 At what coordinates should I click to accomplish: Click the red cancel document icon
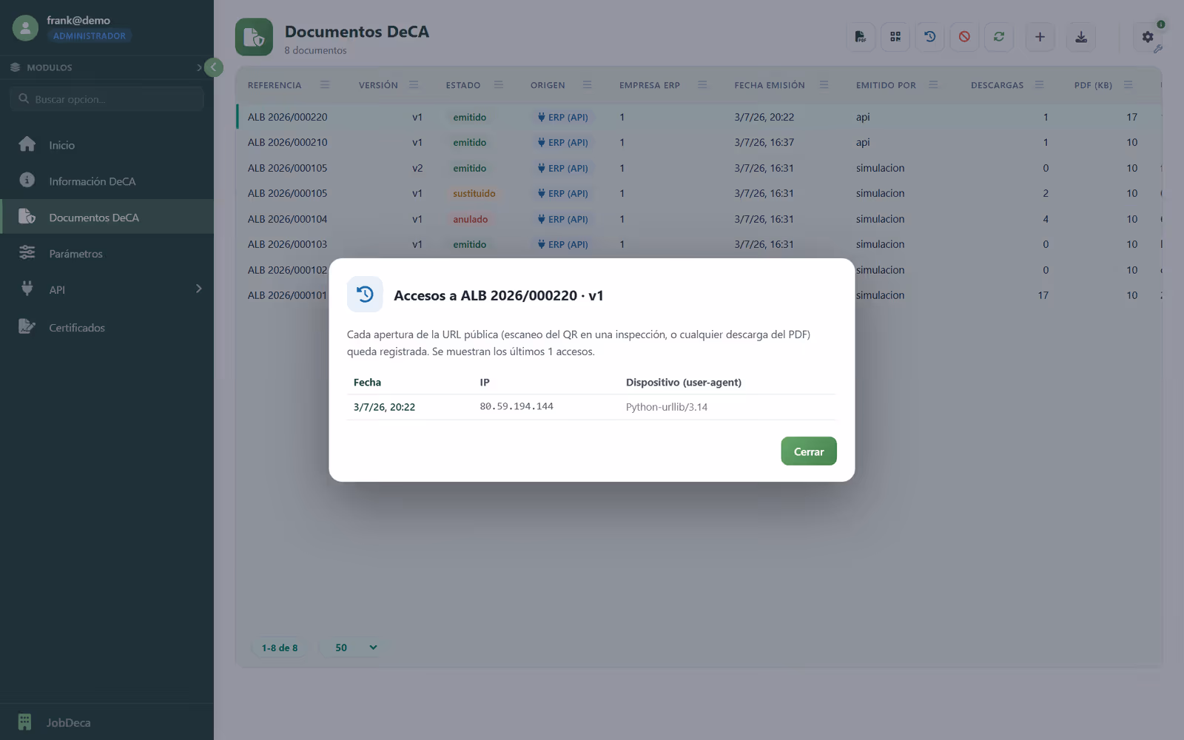coord(964,37)
